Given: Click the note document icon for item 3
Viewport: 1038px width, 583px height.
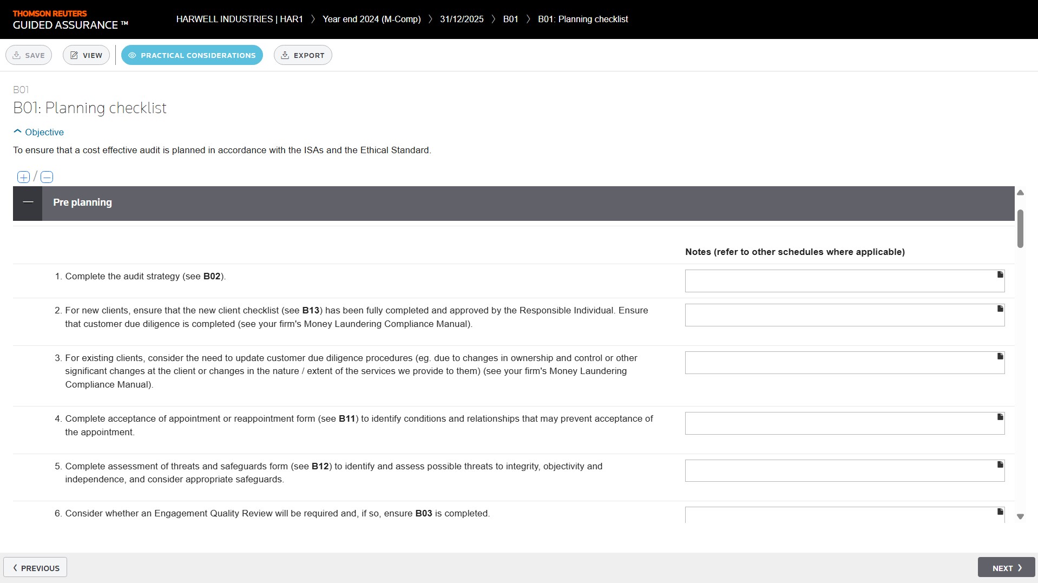Looking at the screenshot, I should click(1000, 357).
